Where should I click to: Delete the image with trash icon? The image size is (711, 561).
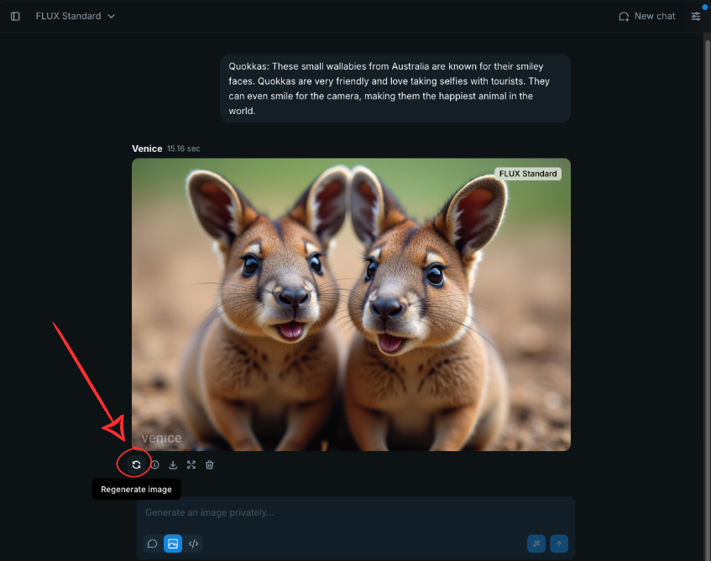[210, 465]
